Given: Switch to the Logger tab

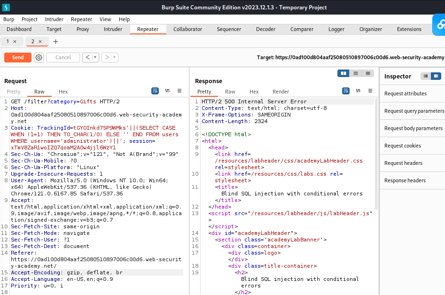Looking at the screenshot, I should pos(336,29).
